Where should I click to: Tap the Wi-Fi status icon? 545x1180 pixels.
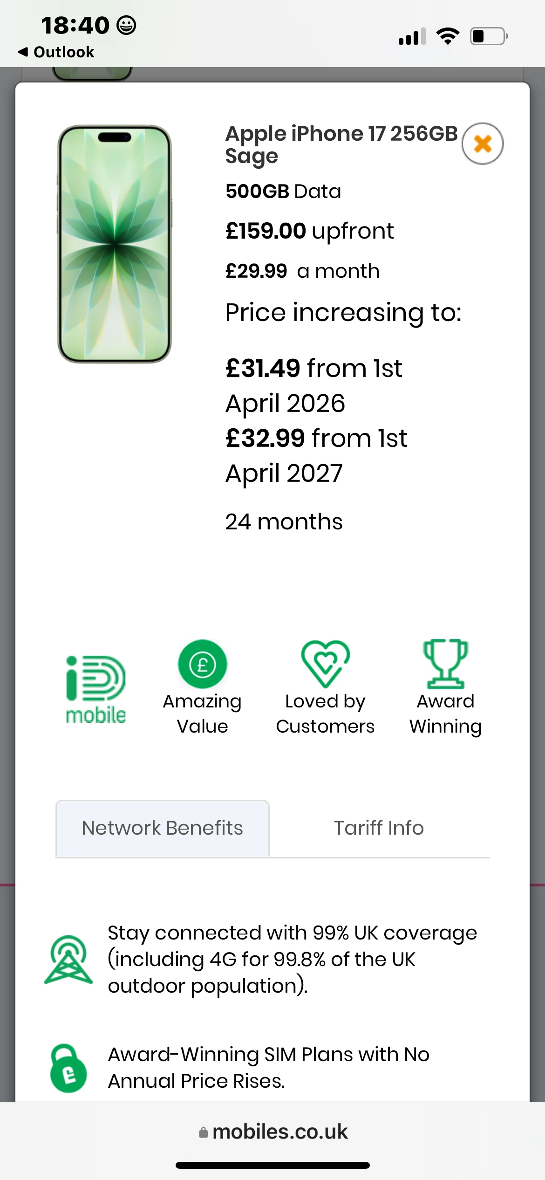448,36
